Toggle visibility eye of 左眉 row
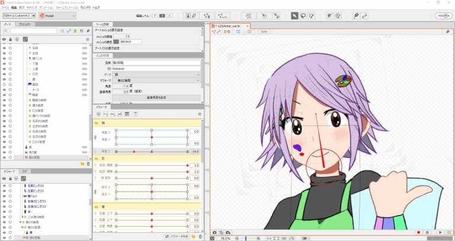This screenshot has width=455, height=241. 4,53
